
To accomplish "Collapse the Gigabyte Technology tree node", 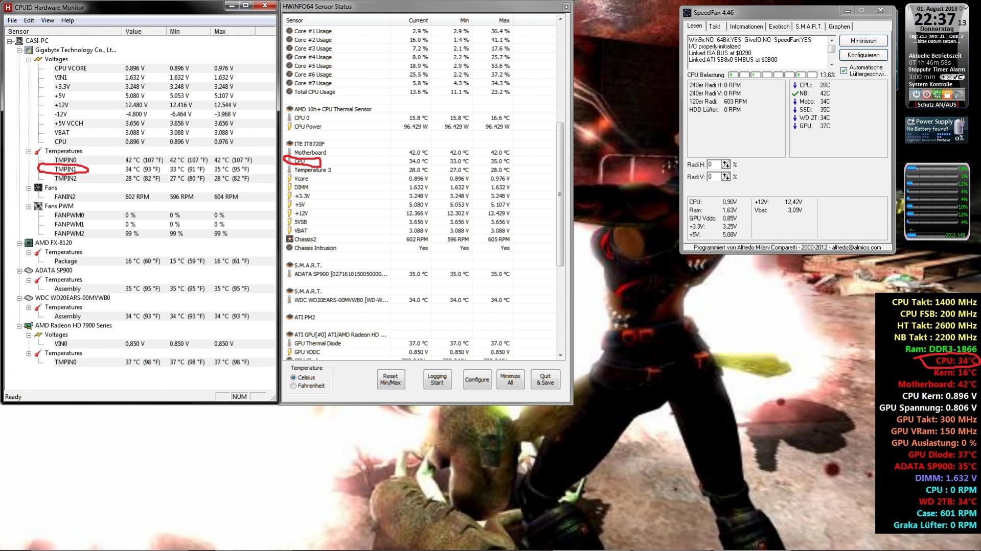I will [x=19, y=51].
